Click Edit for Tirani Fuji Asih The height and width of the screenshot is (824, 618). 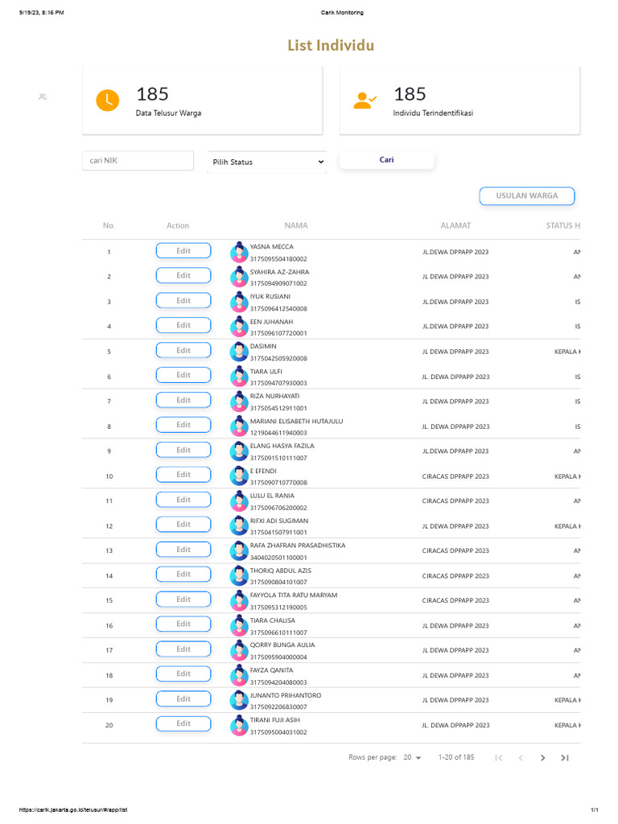click(183, 723)
